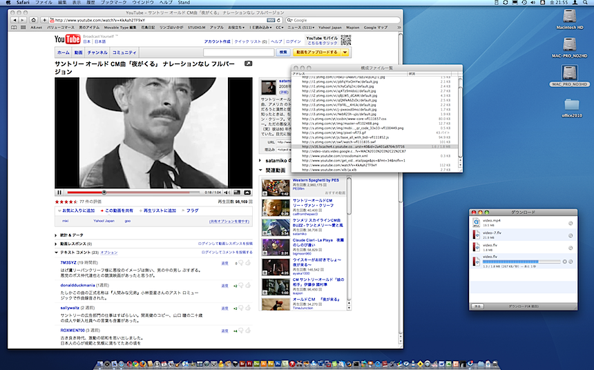Open the Safari home page icon
This screenshot has width=594, height=370.
pos(33,20)
